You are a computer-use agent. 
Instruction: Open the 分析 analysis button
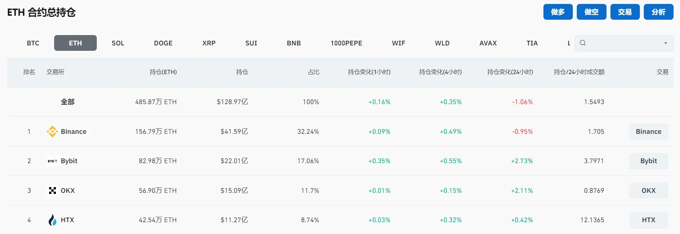pos(658,12)
